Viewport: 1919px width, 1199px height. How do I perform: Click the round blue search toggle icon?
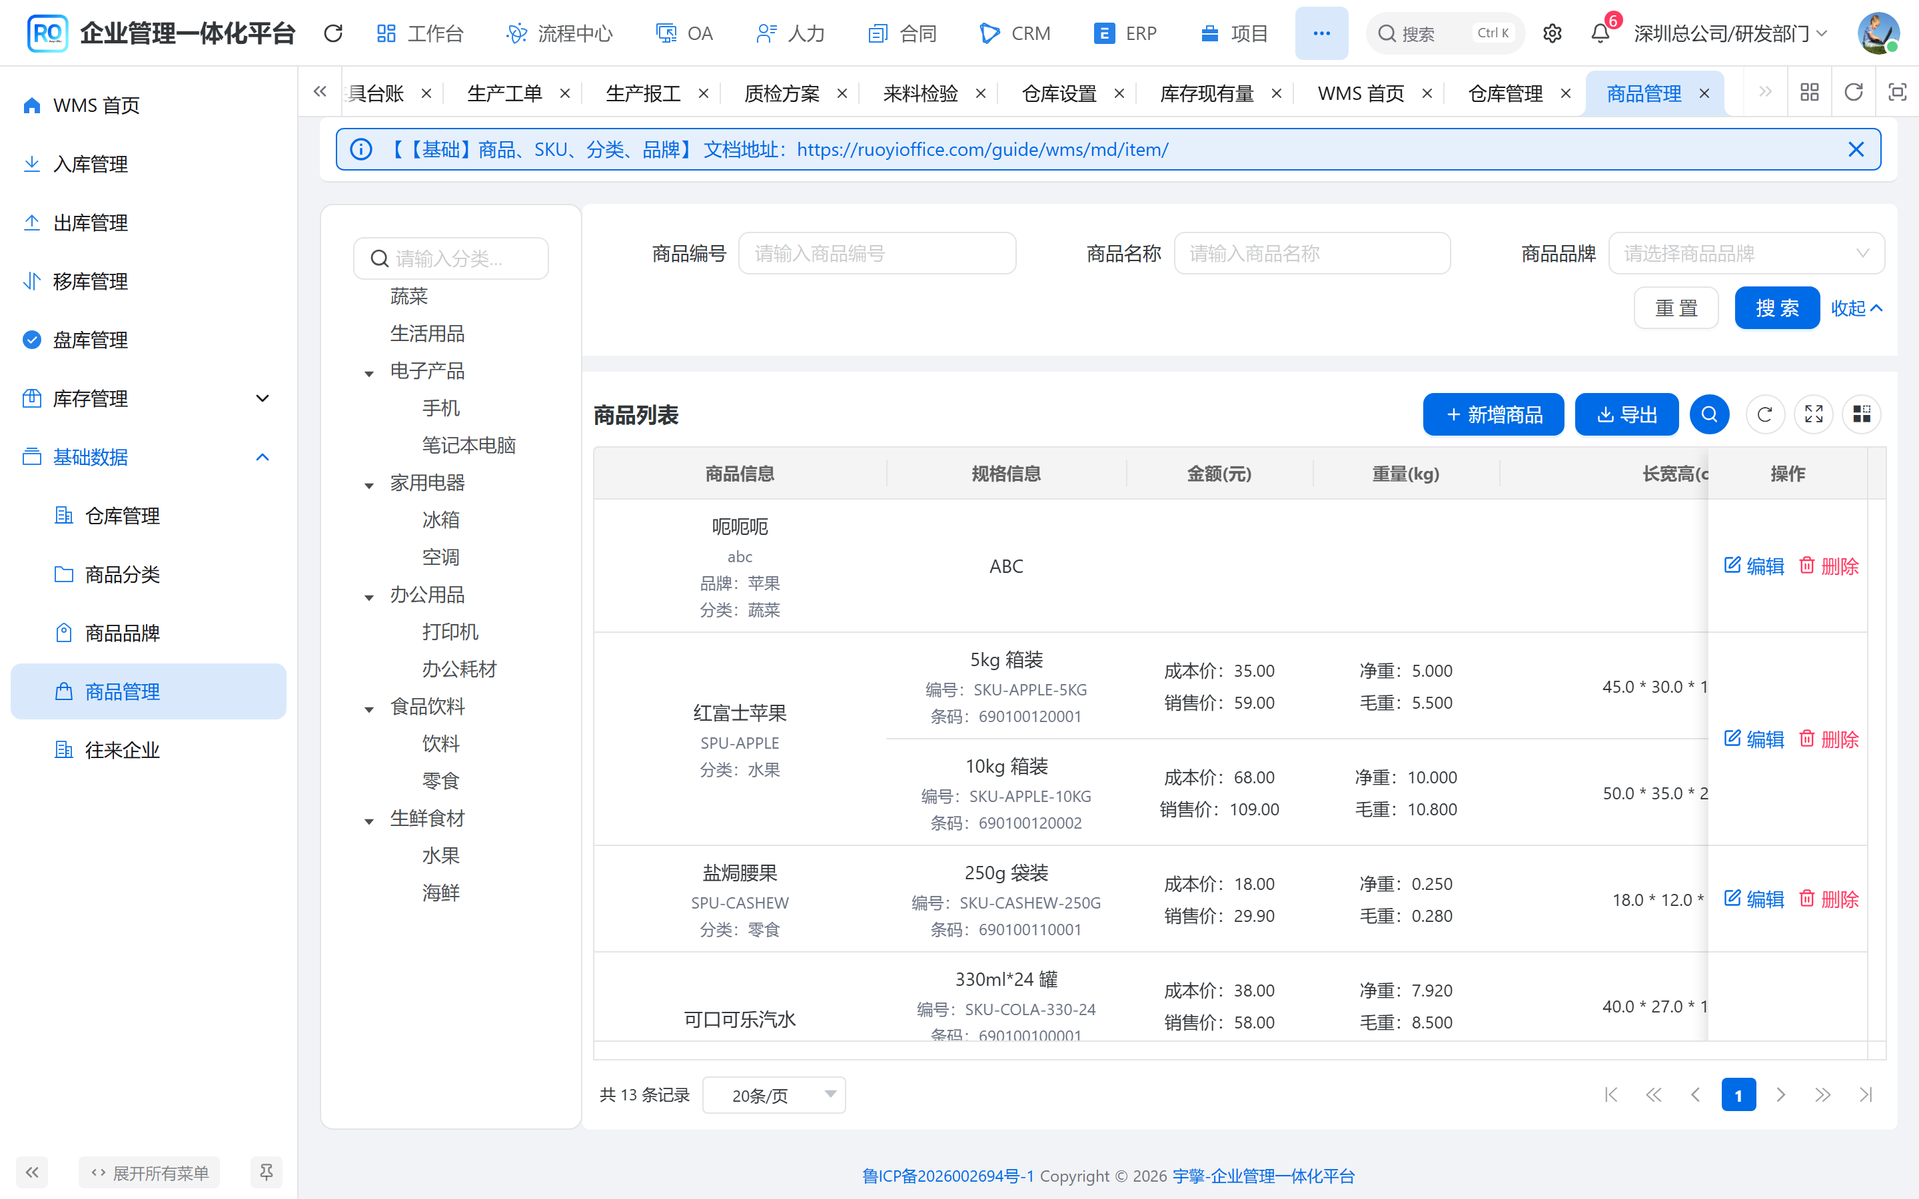(1709, 414)
